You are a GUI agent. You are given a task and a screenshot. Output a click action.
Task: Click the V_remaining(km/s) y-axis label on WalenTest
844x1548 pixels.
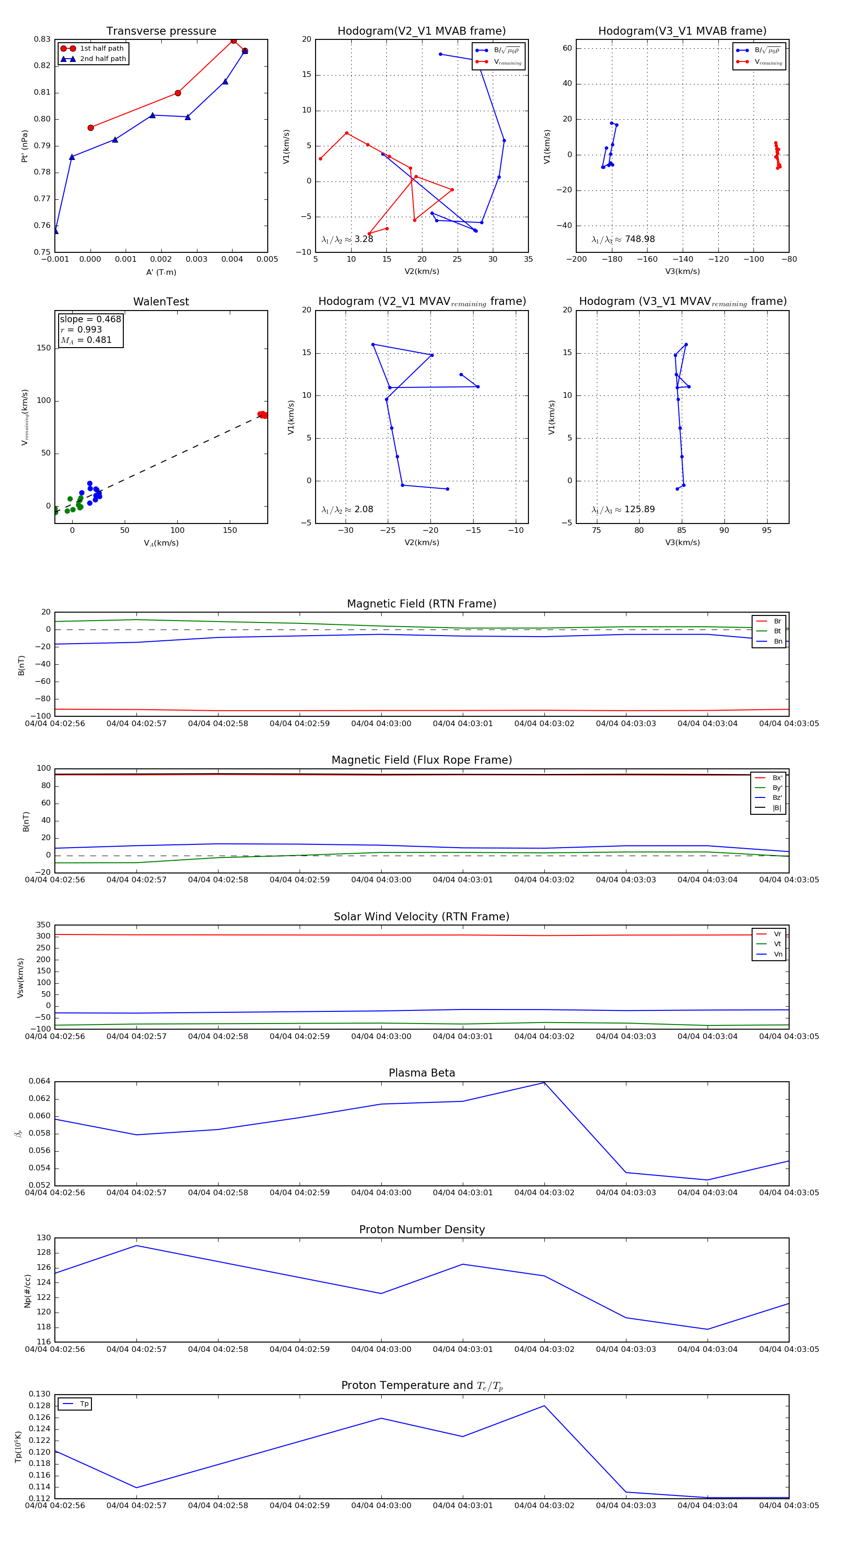25,417
